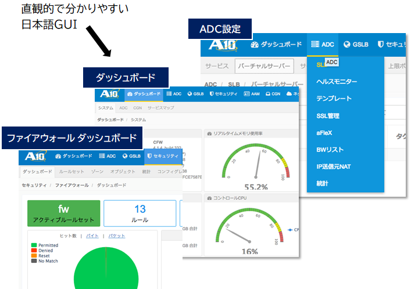Screen dimensions: 411x289
Task: Click the 13 ルール tile
Action: pyautogui.click(x=140, y=214)
